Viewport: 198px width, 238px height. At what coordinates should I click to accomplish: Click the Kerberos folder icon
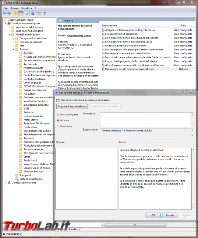pos(21,112)
